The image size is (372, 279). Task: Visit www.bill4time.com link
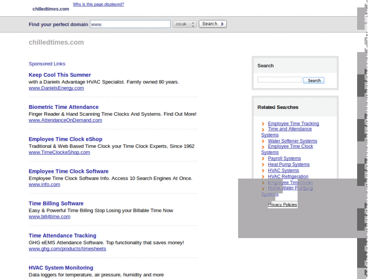[49, 217]
